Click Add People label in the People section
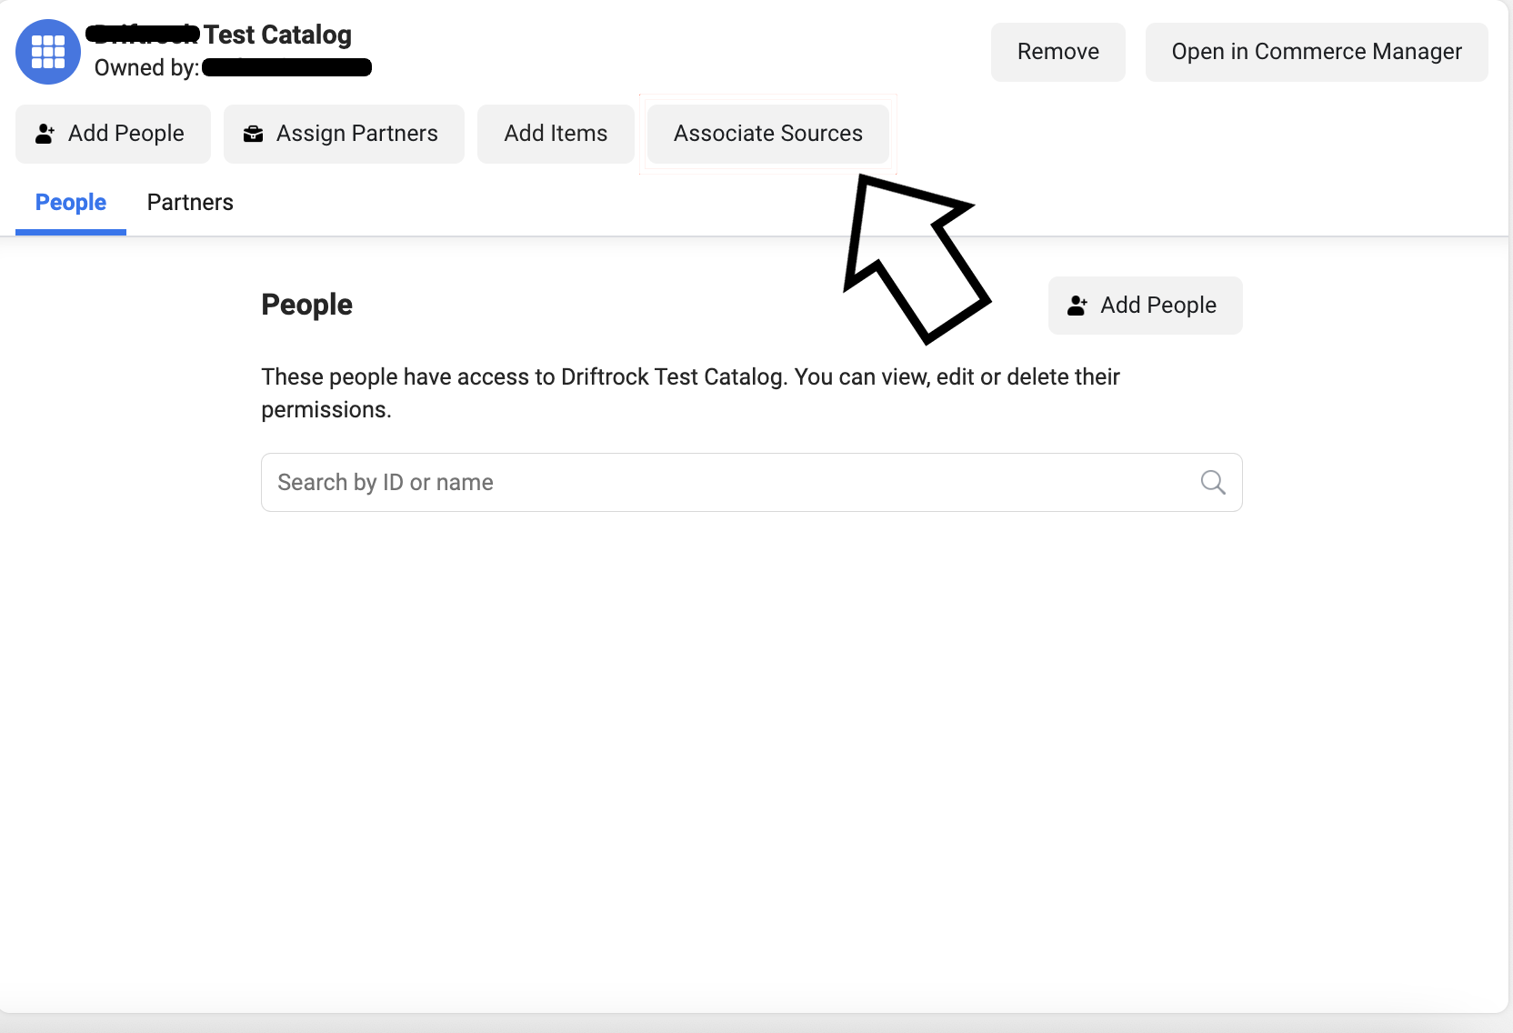The width and height of the screenshot is (1513, 1033). point(1157,306)
